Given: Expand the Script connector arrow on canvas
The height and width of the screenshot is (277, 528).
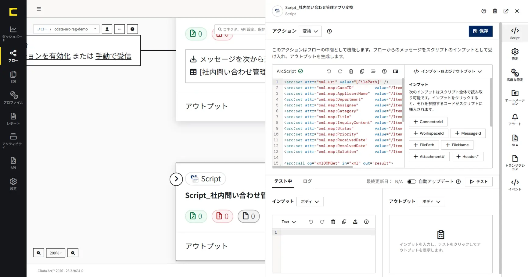Looking at the screenshot, I should pyautogui.click(x=176, y=179).
